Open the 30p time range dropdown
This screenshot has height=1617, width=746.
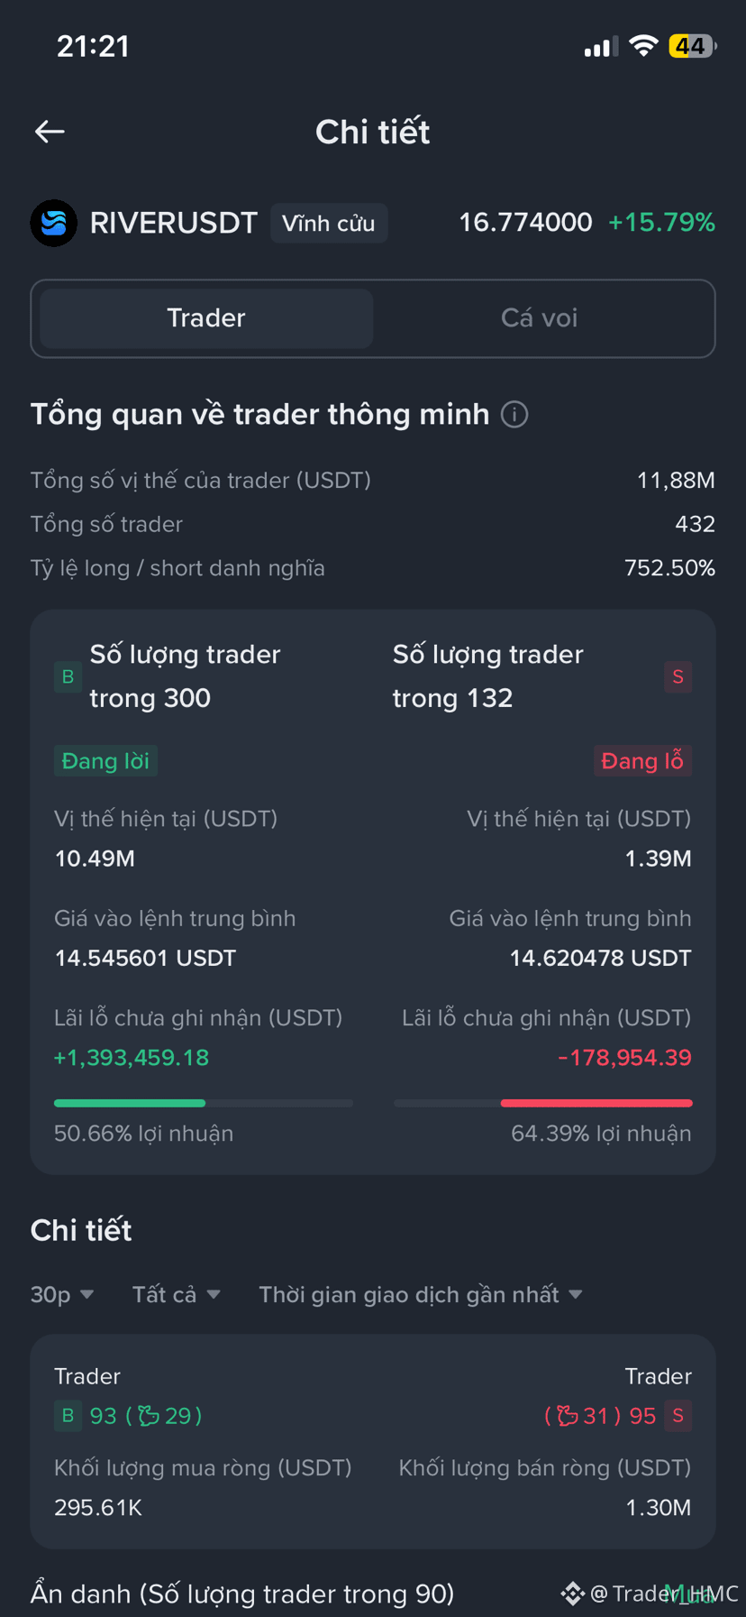(62, 1295)
